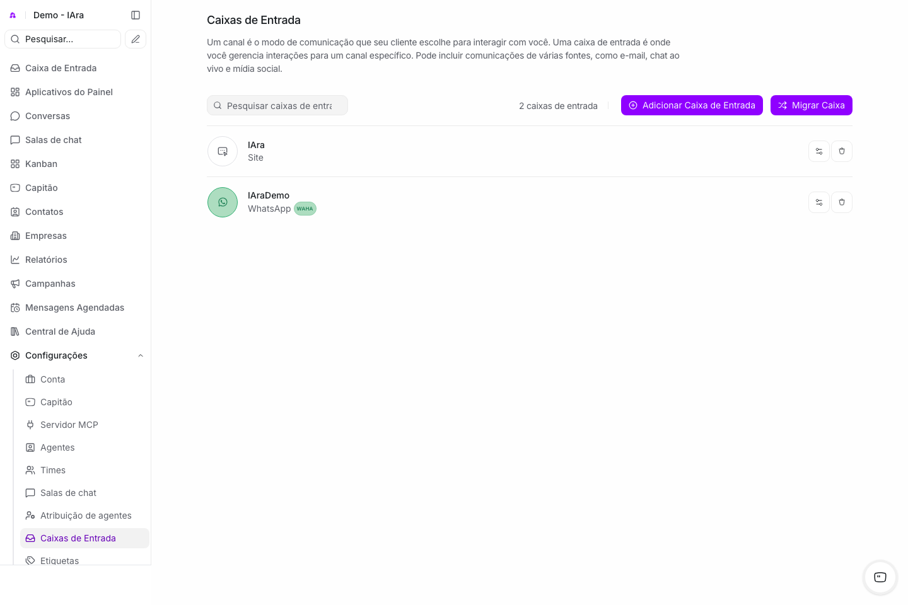Delete the IAraDemo WhatsApp inbox
This screenshot has height=605, width=908.
[x=842, y=202]
